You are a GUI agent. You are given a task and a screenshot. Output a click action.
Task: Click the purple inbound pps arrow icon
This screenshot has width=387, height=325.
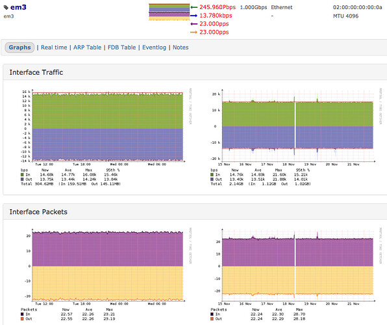pyautogui.click(x=193, y=24)
